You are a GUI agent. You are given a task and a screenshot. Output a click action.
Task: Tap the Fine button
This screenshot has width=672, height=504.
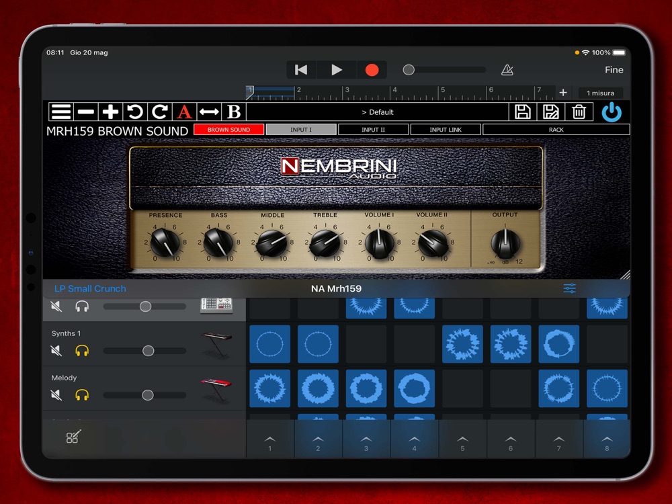pos(614,70)
